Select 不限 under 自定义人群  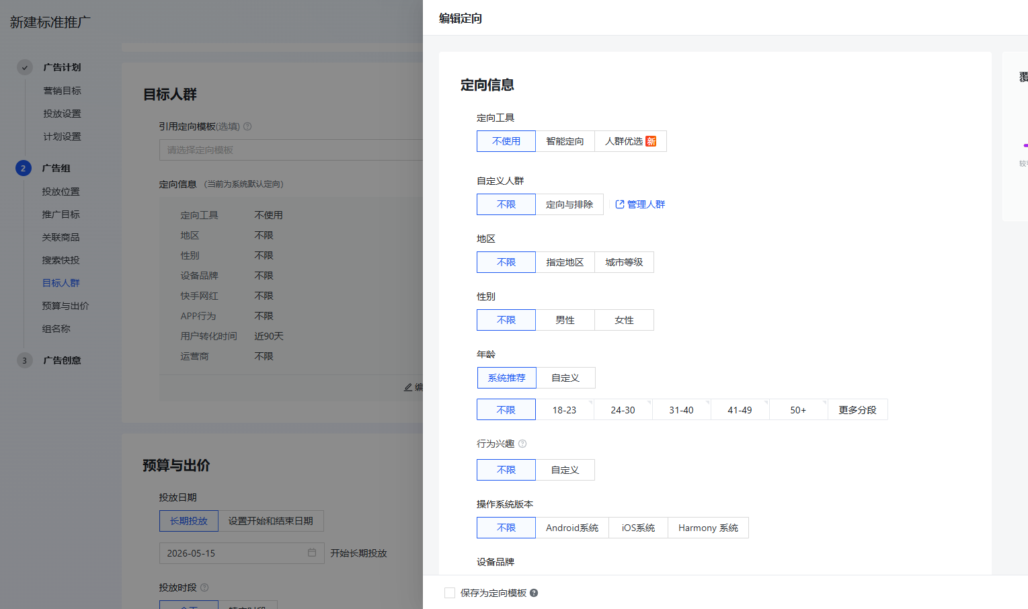tap(506, 204)
